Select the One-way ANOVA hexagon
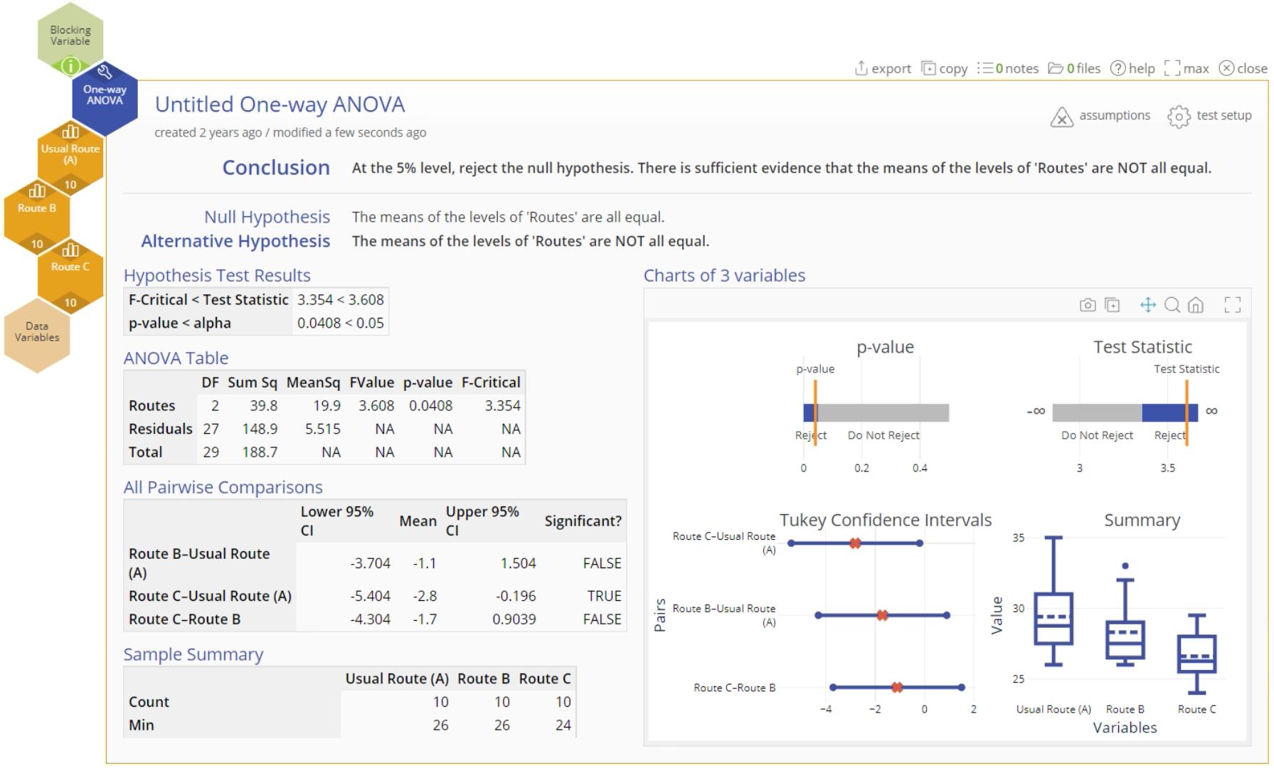Image resolution: width=1274 pixels, height=768 pixels. click(x=105, y=100)
